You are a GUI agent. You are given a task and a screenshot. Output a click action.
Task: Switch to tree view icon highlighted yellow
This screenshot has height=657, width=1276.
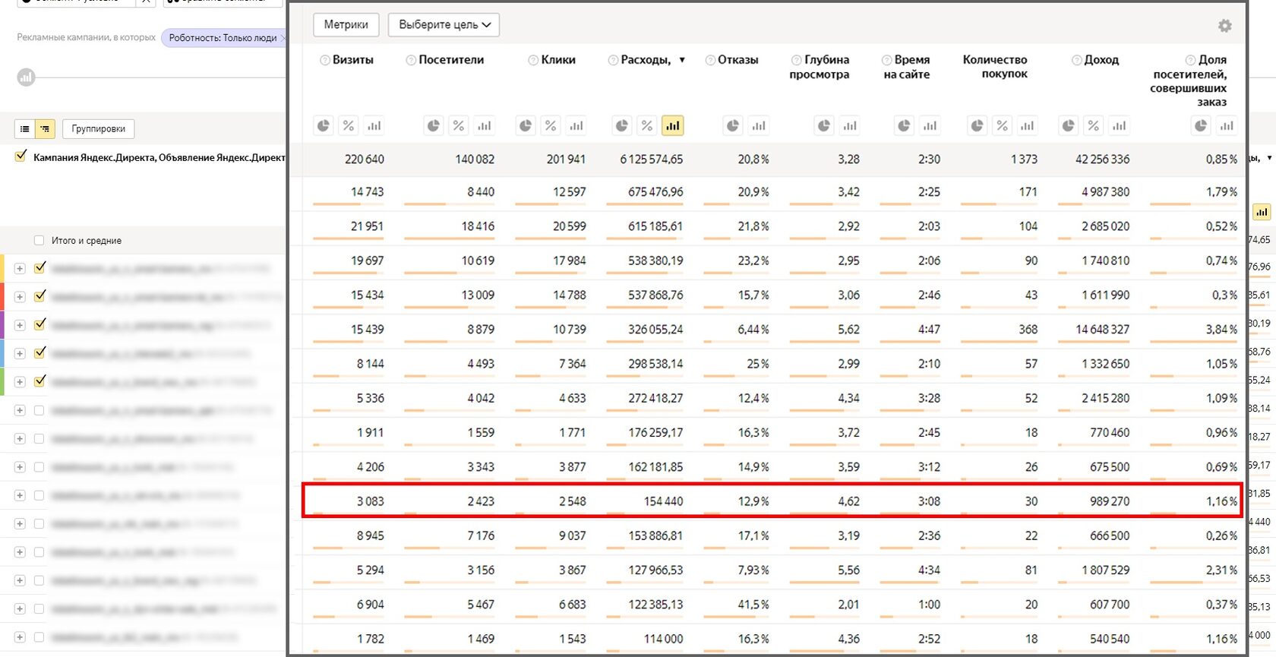pyautogui.click(x=45, y=129)
